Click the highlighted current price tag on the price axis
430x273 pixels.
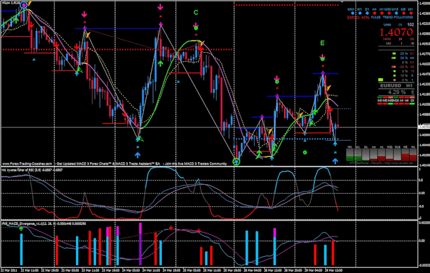pos(424,127)
